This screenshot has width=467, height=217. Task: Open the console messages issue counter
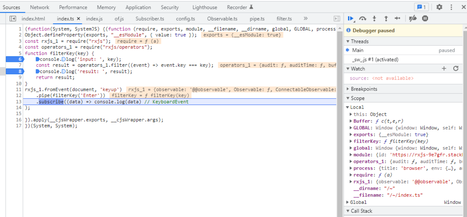421,7
